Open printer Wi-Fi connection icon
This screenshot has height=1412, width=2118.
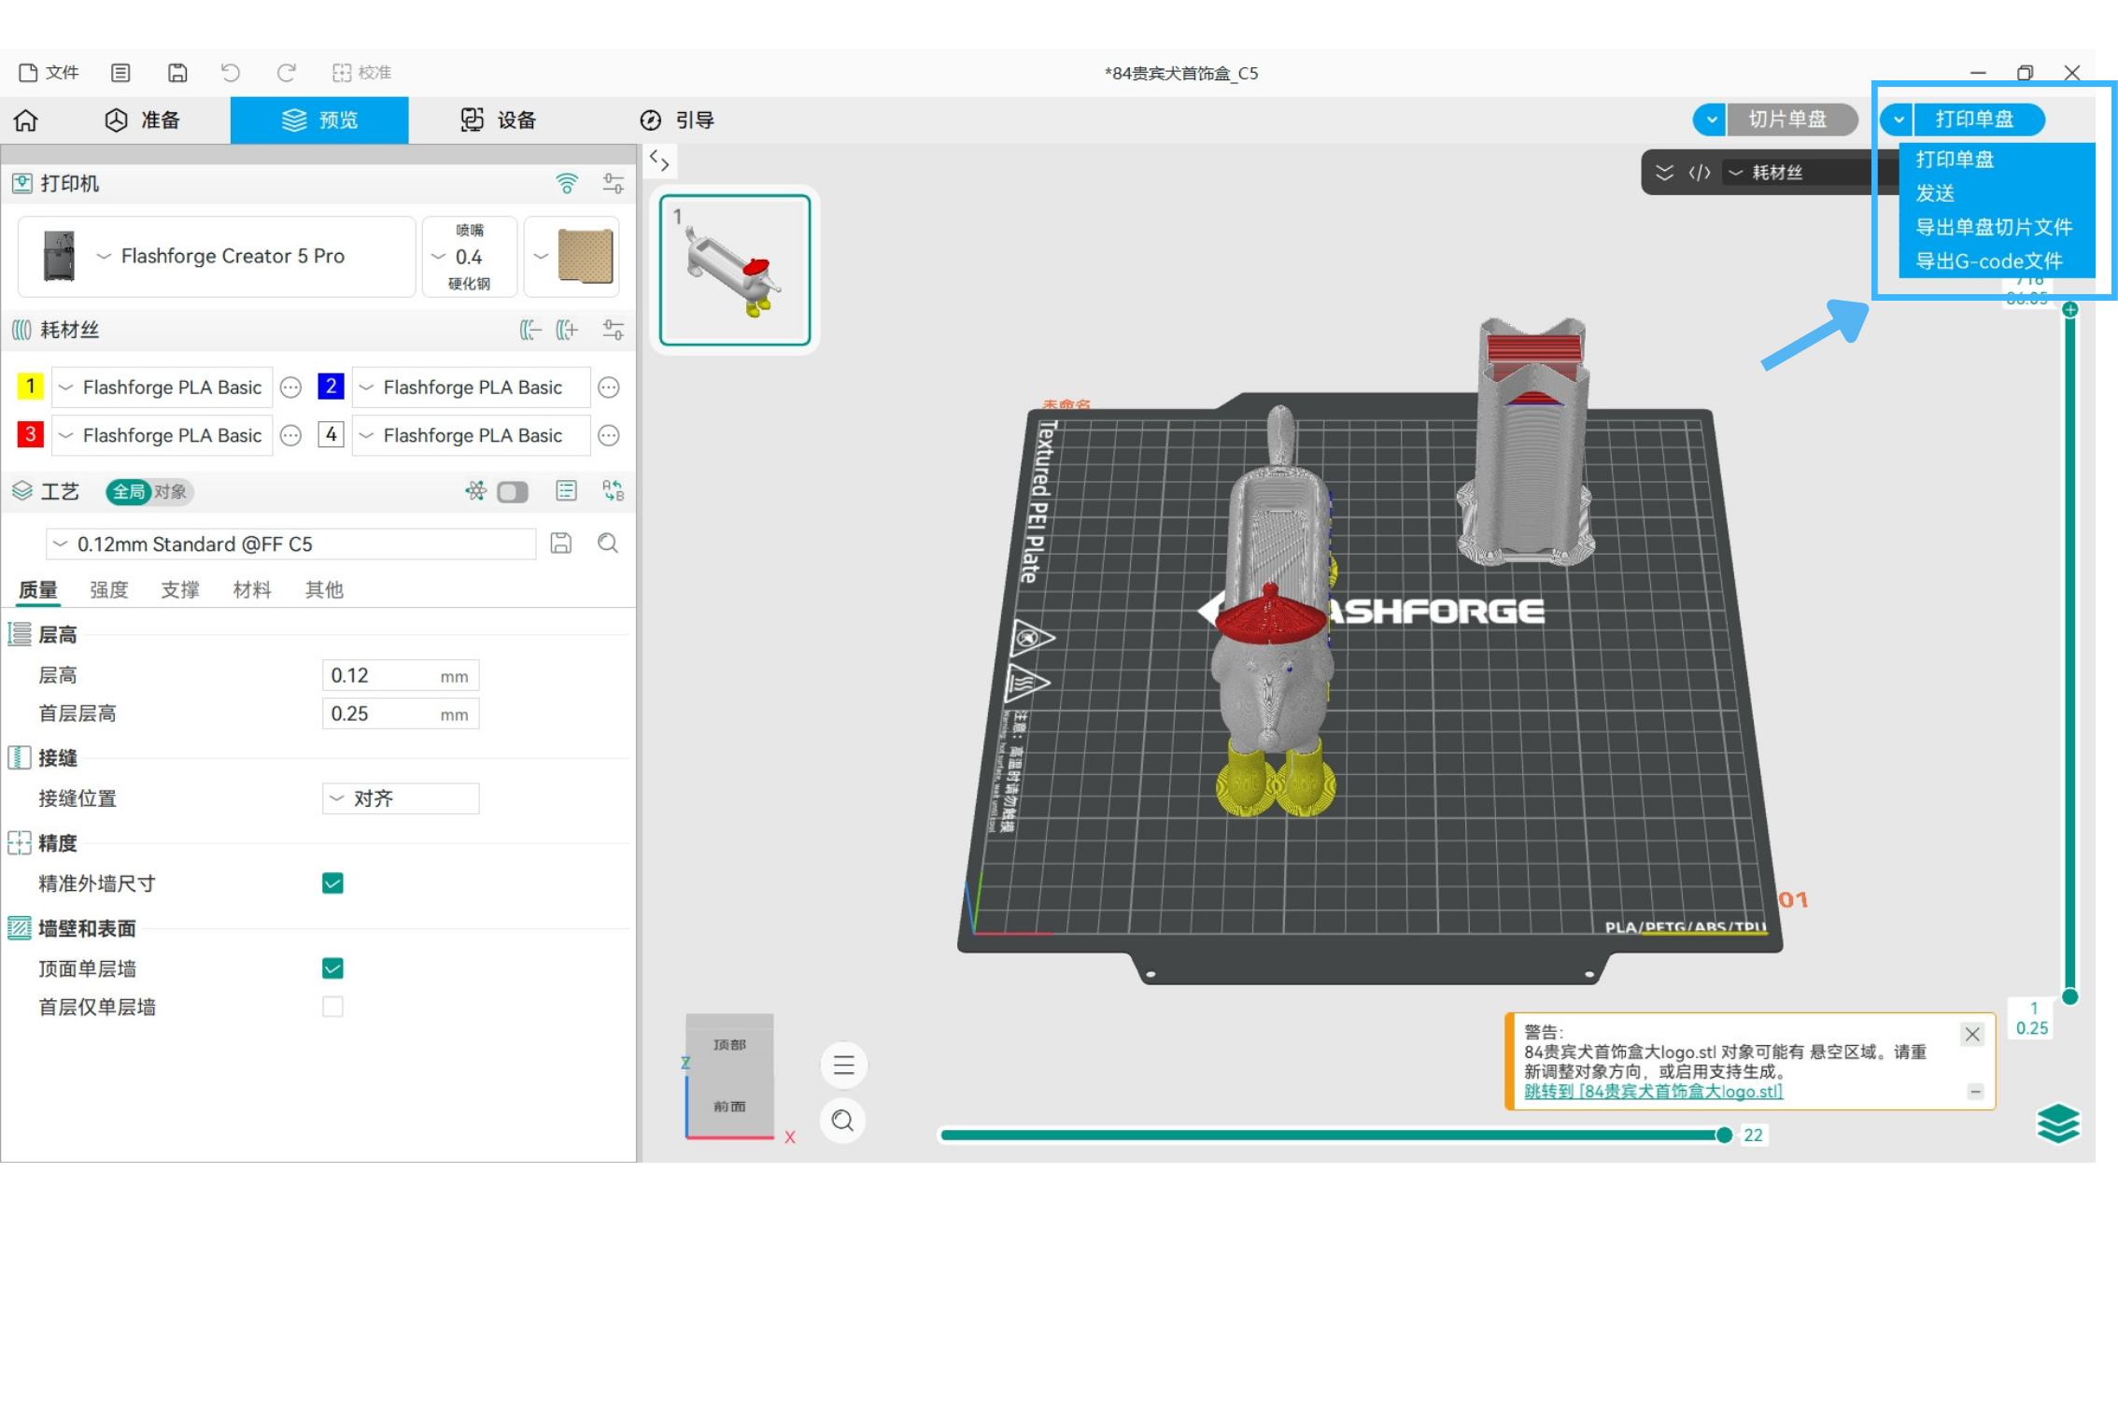(x=567, y=184)
